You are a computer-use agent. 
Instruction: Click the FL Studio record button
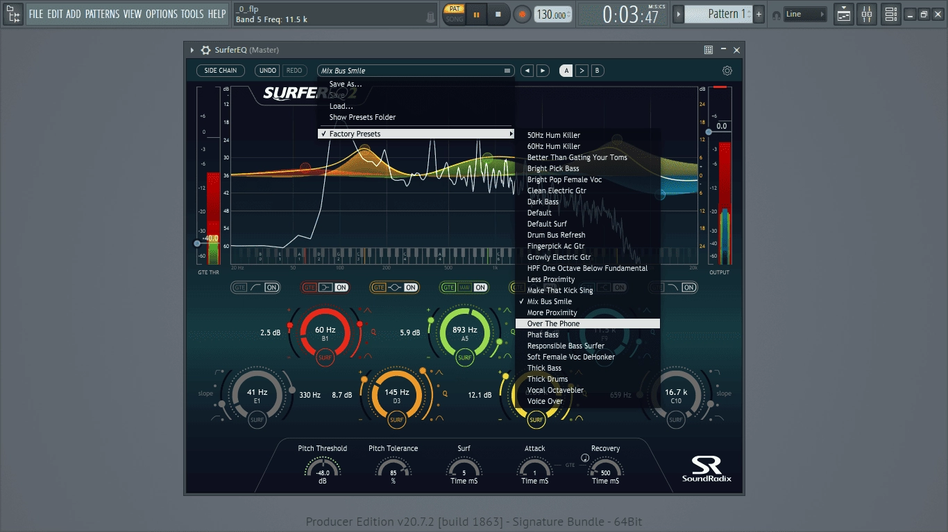coord(522,14)
